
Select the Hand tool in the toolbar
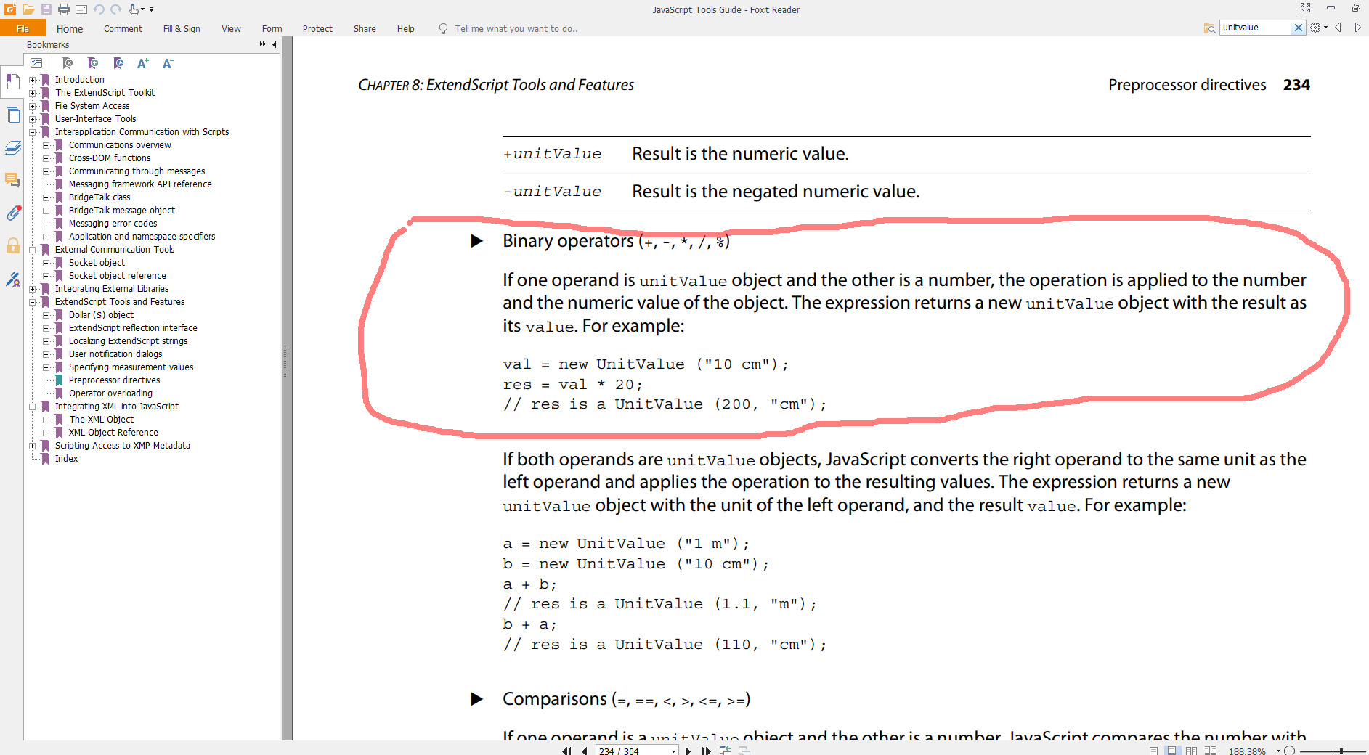click(x=134, y=9)
